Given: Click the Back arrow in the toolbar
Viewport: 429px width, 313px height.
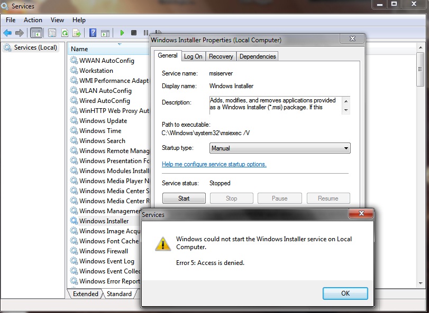Looking at the screenshot, I should click(x=7, y=33).
